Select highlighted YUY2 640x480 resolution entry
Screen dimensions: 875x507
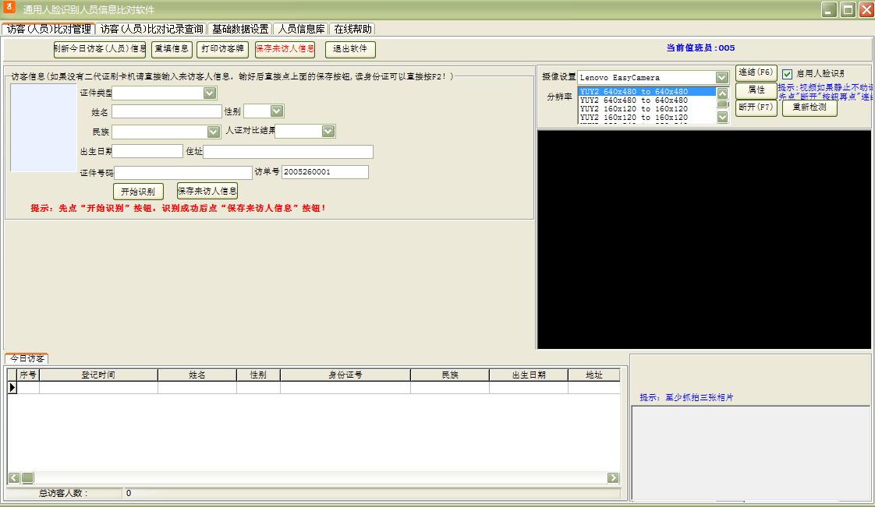(647, 92)
